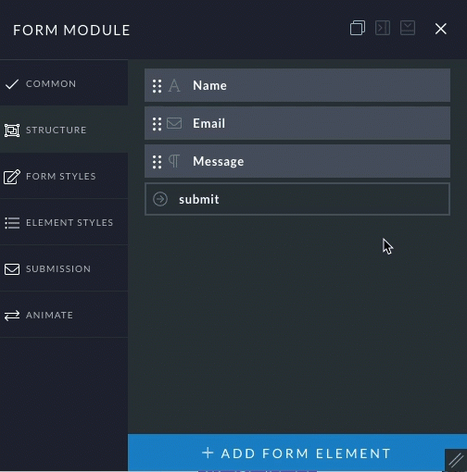Screen dimensions: 467x472
Task: Click the duplicate module icon in the header
Action: tap(358, 28)
